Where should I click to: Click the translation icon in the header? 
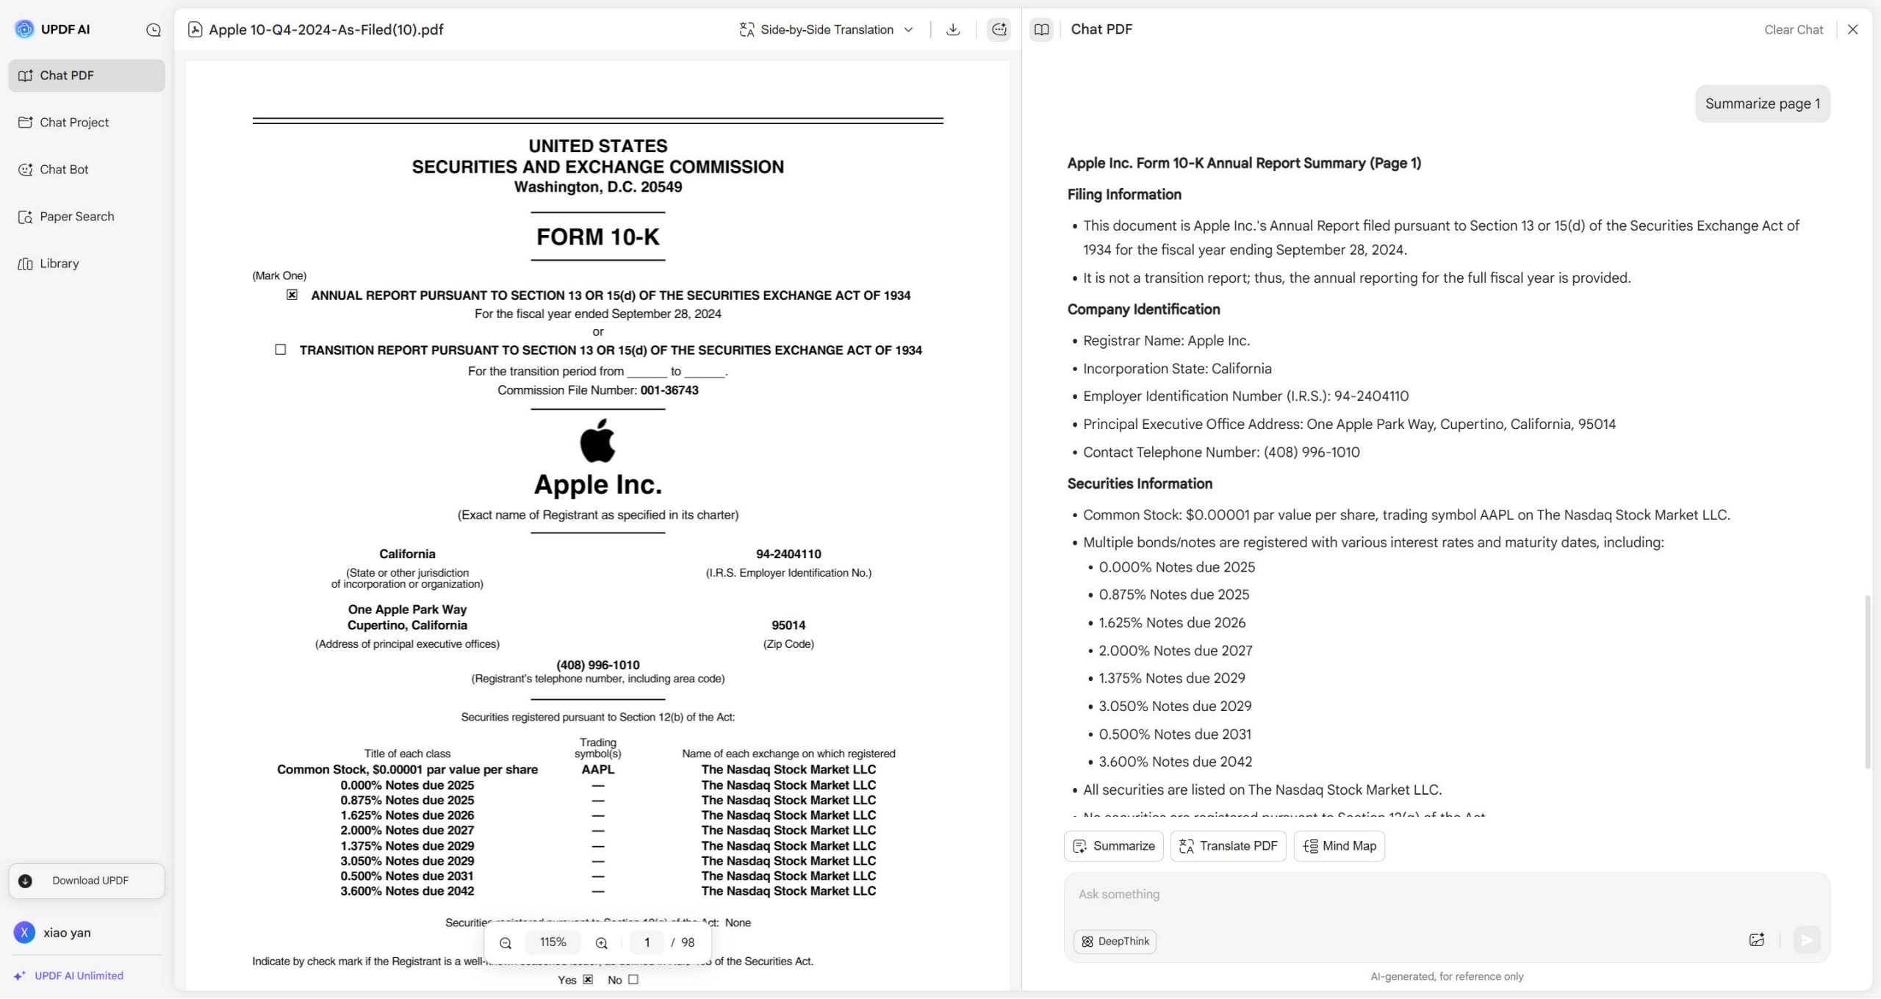(747, 30)
